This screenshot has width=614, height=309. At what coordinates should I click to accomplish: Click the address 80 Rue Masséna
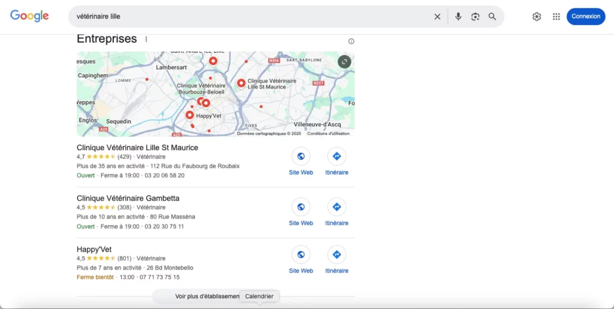[173, 217]
